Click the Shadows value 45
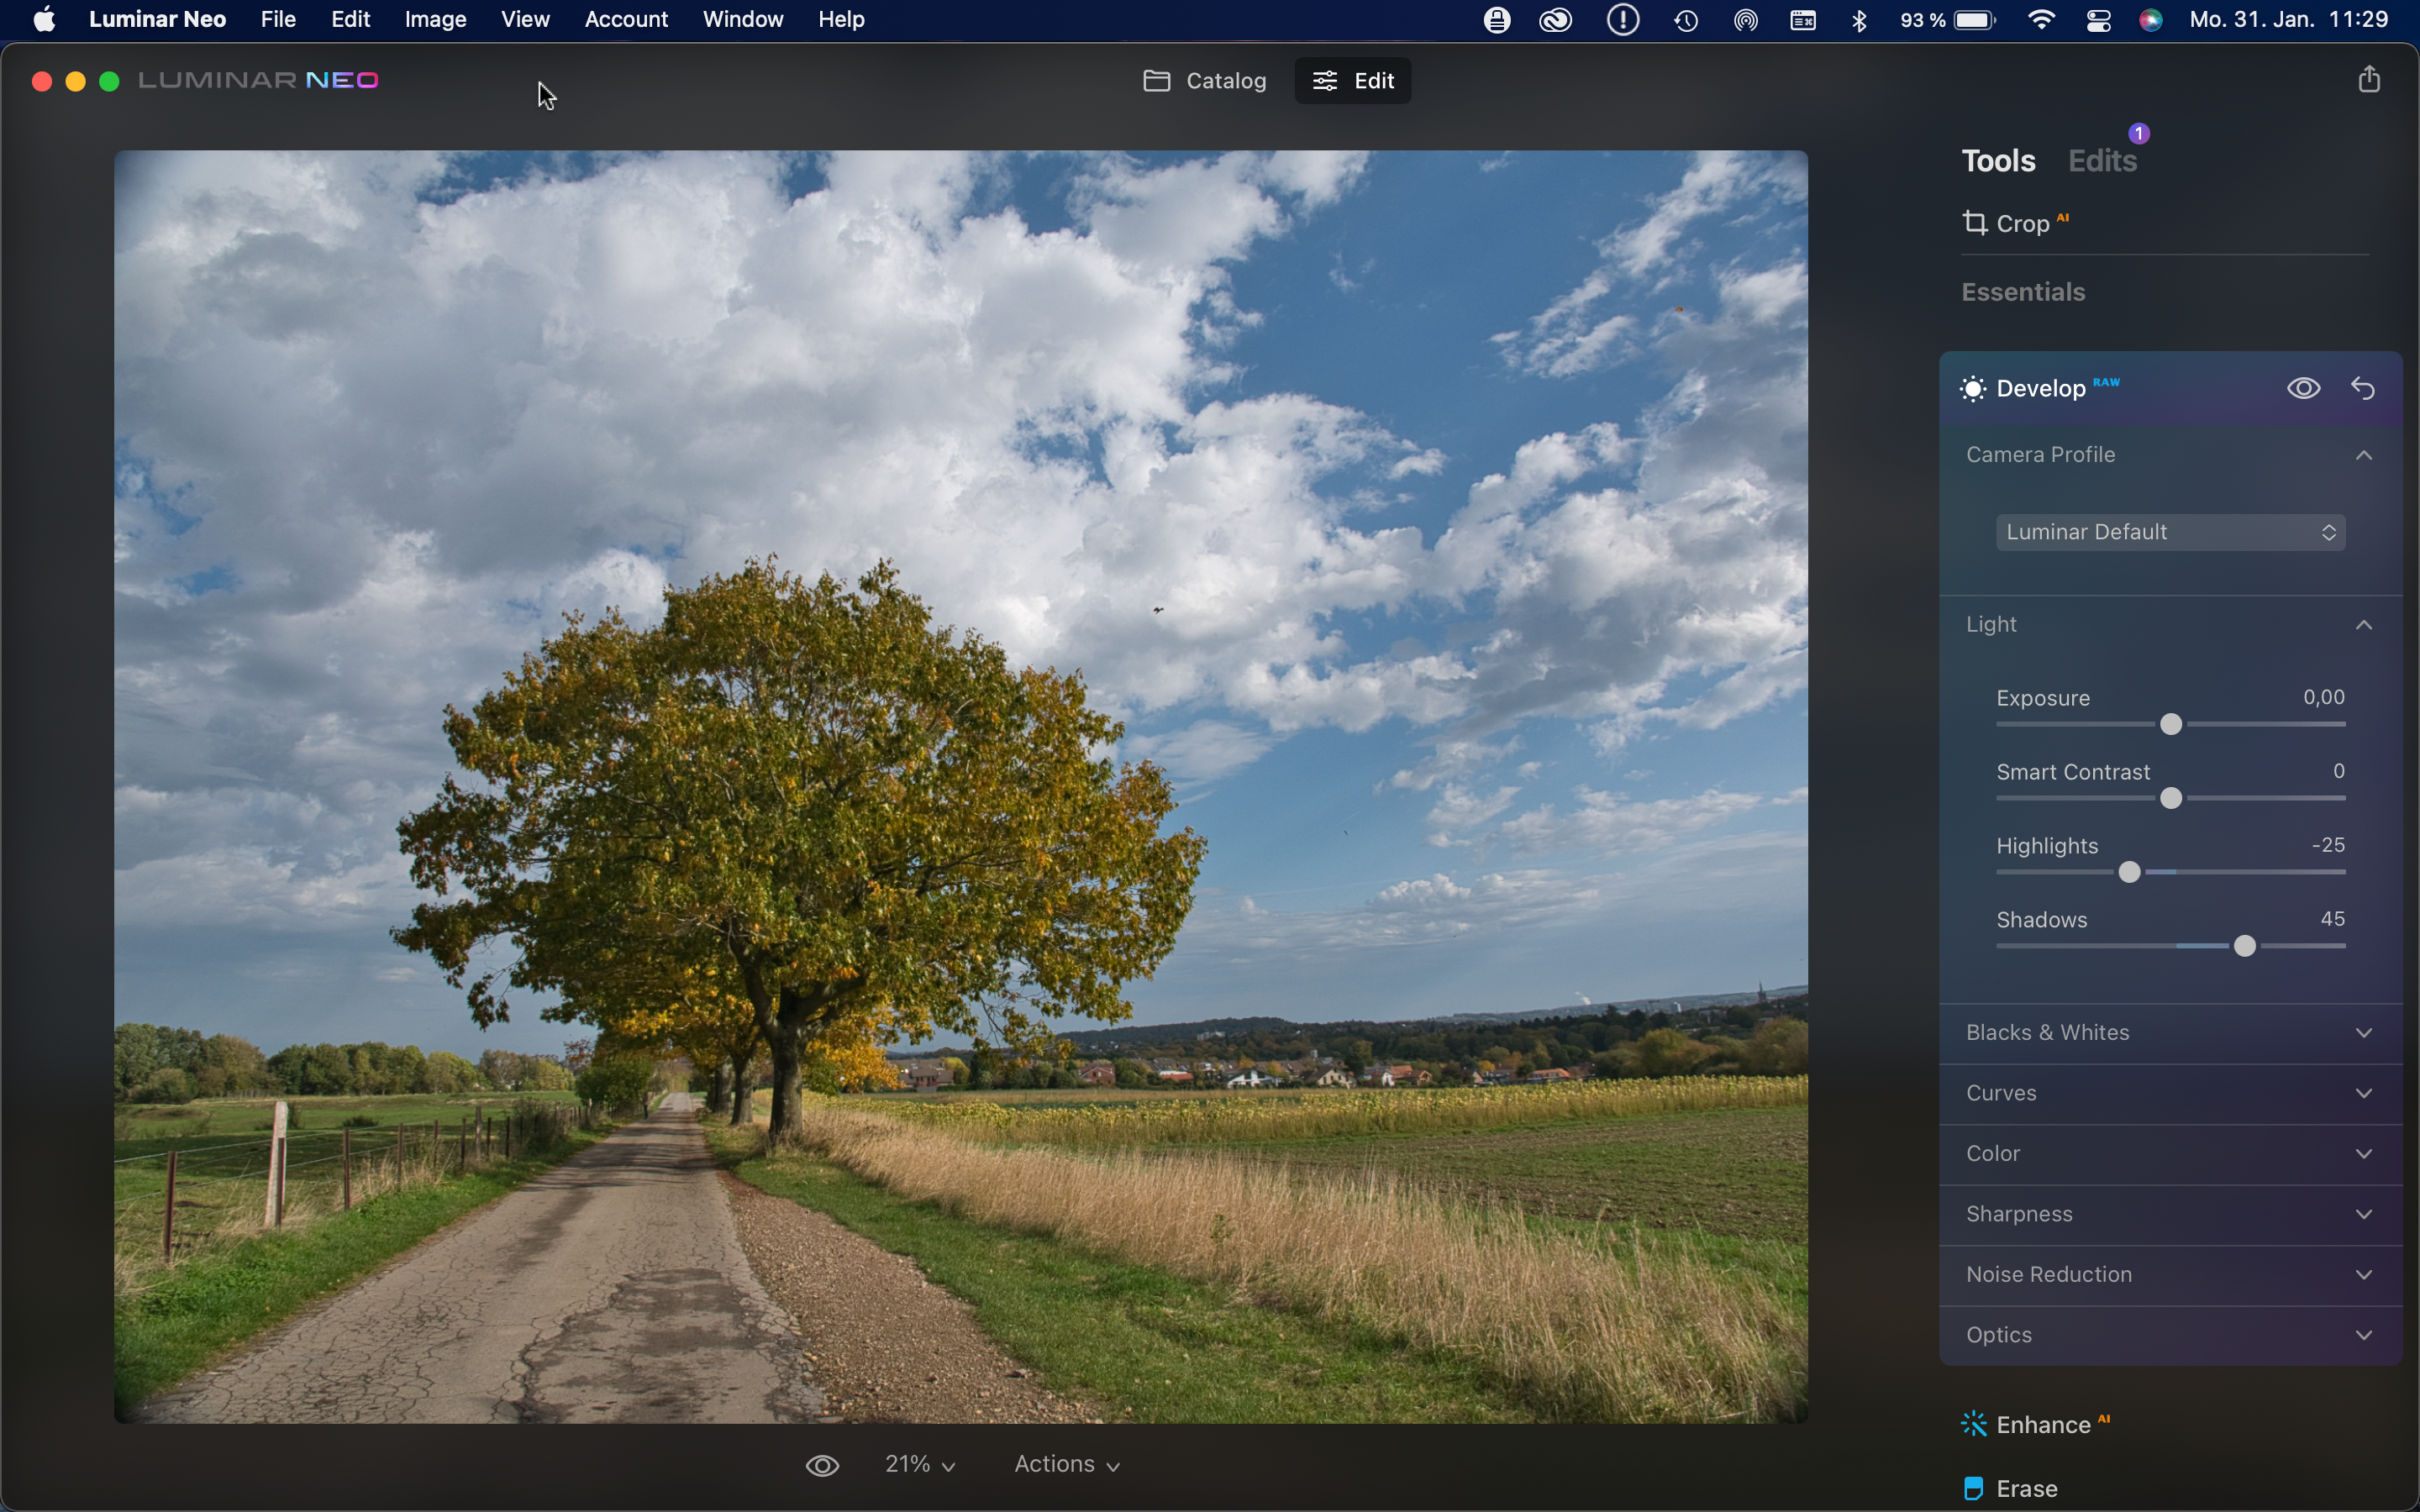 2333,919
